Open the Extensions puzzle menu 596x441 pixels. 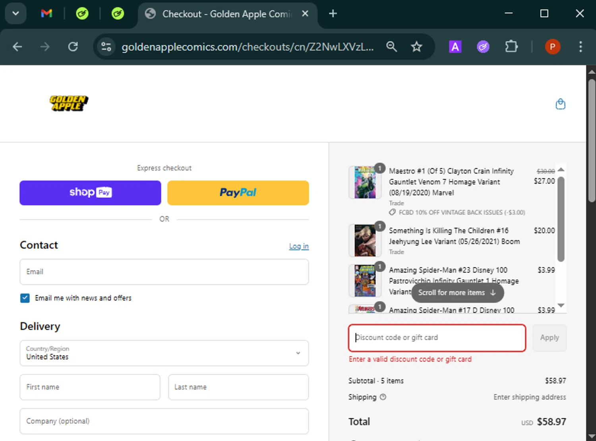pyautogui.click(x=511, y=47)
